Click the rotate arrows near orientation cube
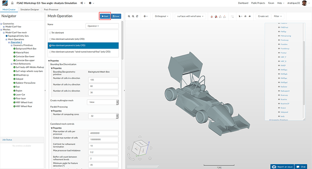This screenshot has width=312, height=169. pos(131,157)
